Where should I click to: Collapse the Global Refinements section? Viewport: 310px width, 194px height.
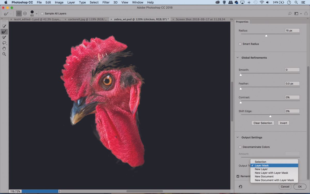point(237,58)
